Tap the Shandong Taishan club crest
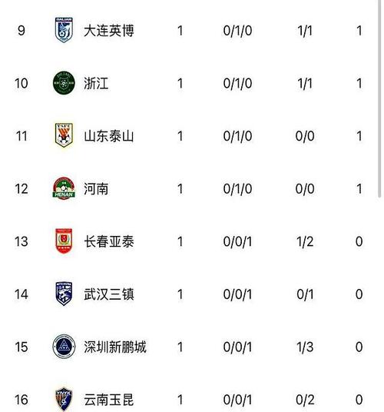This screenshot has height=412, width=384. tap(64, 135)
